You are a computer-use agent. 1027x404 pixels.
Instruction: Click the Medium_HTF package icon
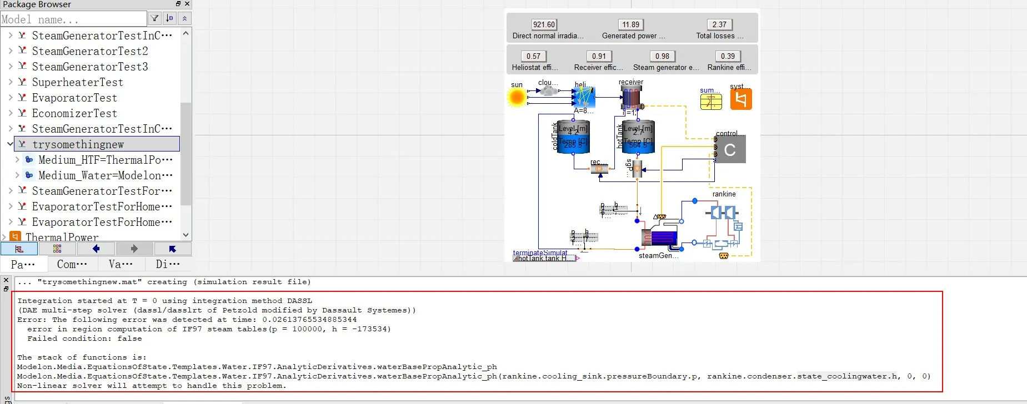click(x=29, y=160)
